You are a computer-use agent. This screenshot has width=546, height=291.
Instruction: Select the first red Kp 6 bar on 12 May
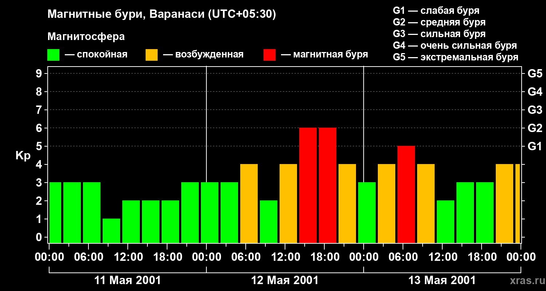[x=308, y=185]
